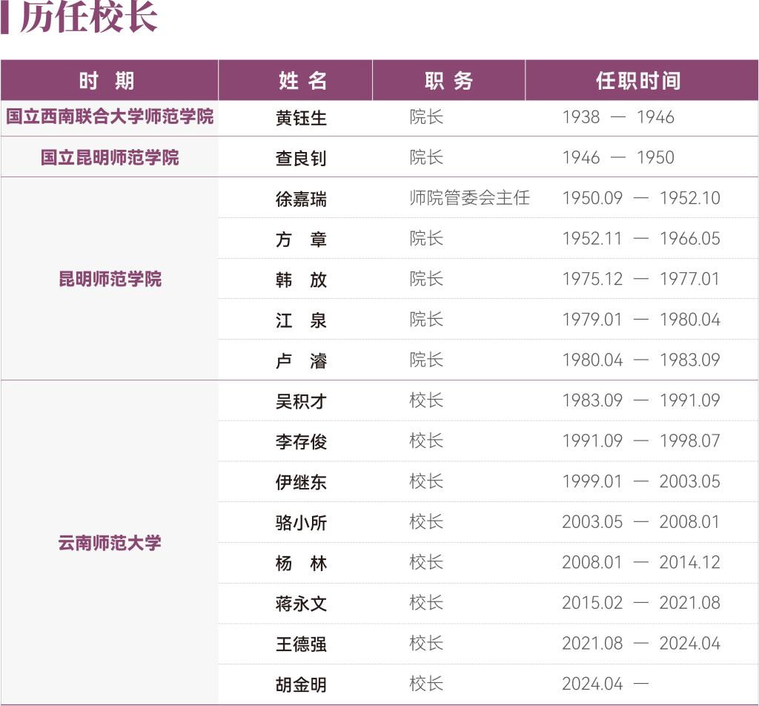The image size is (759, 706).
Task: Click the name 徐嘉瑞
Action: click(301, 199)
